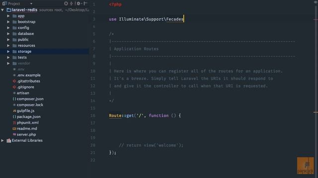Viewport: 318px width, 178px height.
Task: Select the public folder icon
Action: pyautogui.click(x=14, y=40)
